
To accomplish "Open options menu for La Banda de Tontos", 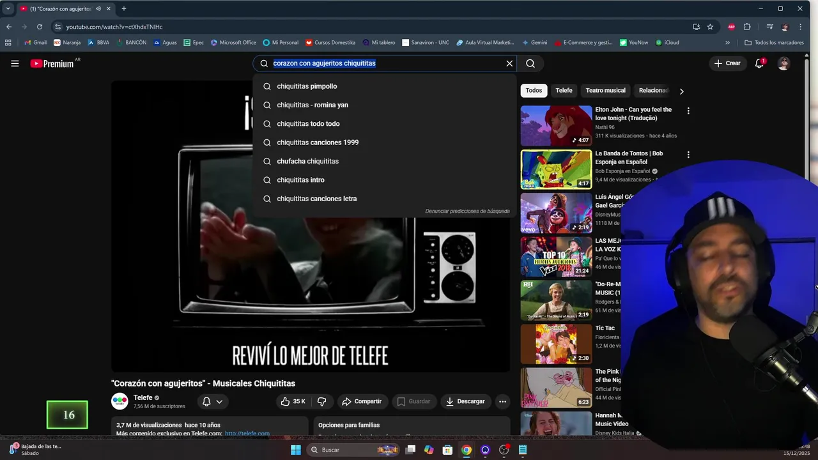I will [x=688, y=155].
